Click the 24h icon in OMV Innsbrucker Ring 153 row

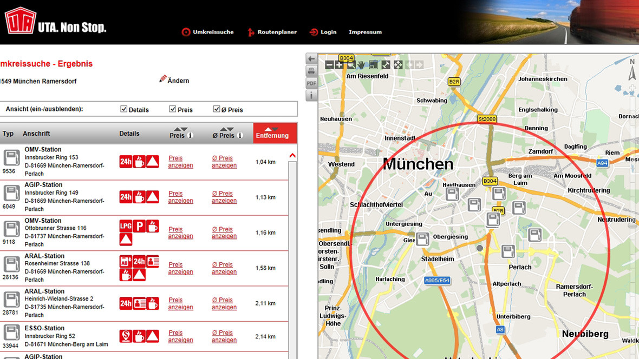(x=126, y=162)
